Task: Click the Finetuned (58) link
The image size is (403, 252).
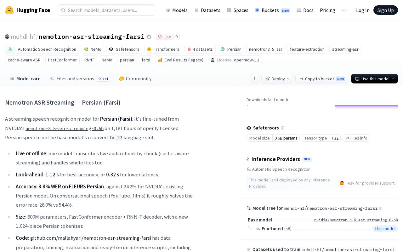Action: click(276, 229)
